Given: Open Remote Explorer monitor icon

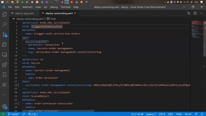Looking at the screenshot, I should pos(5,55).
